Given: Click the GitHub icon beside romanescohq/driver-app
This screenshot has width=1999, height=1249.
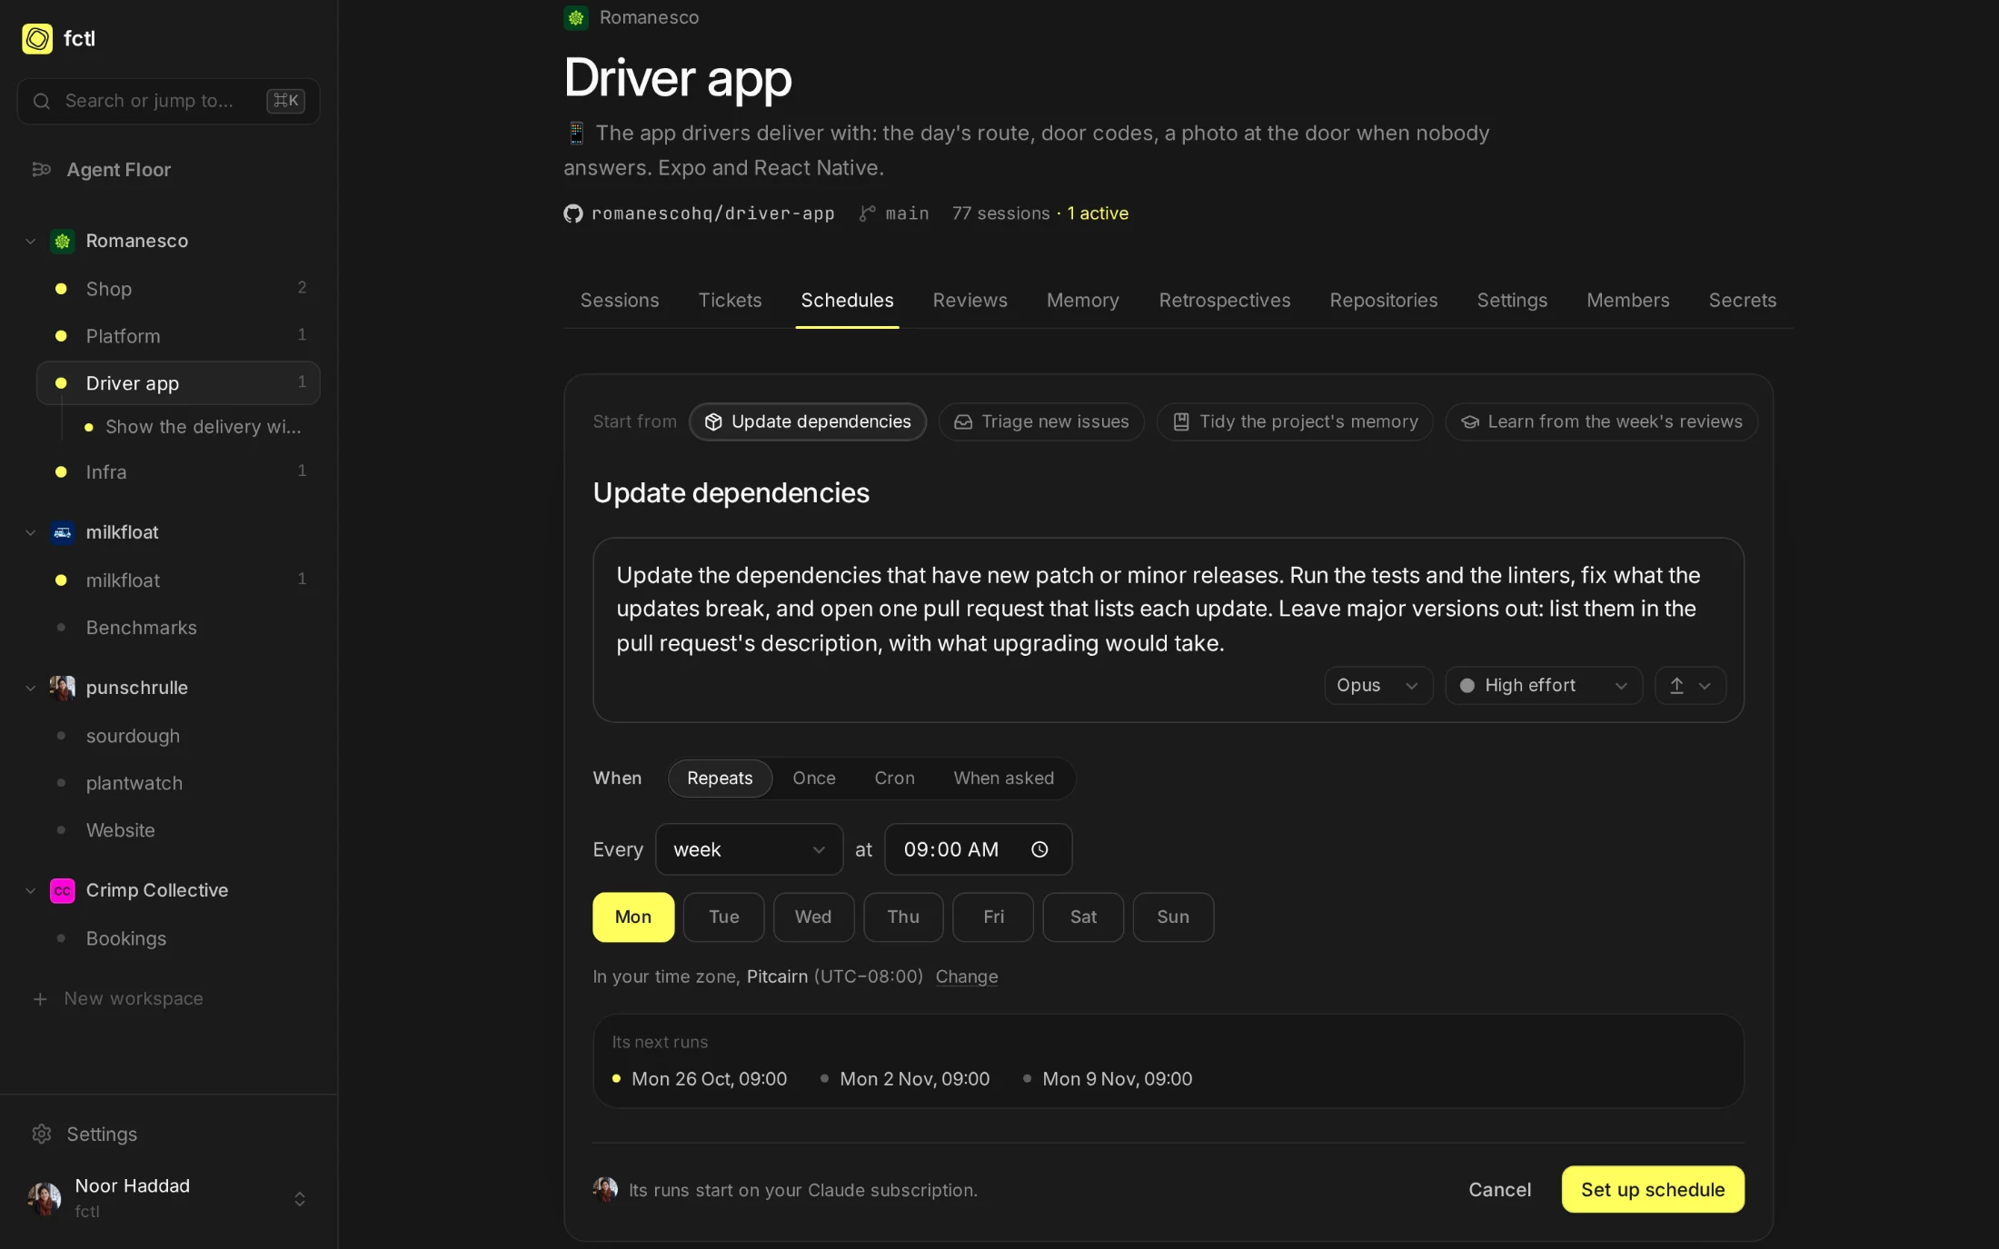Looking at the screenshot, I should tap(573, 213).
